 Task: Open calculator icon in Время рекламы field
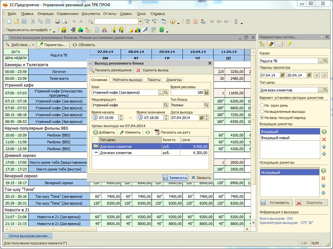pyautogui.click(x=206, y=93)
